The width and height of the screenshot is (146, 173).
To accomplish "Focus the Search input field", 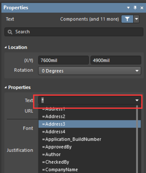I will tap(74, 32).
